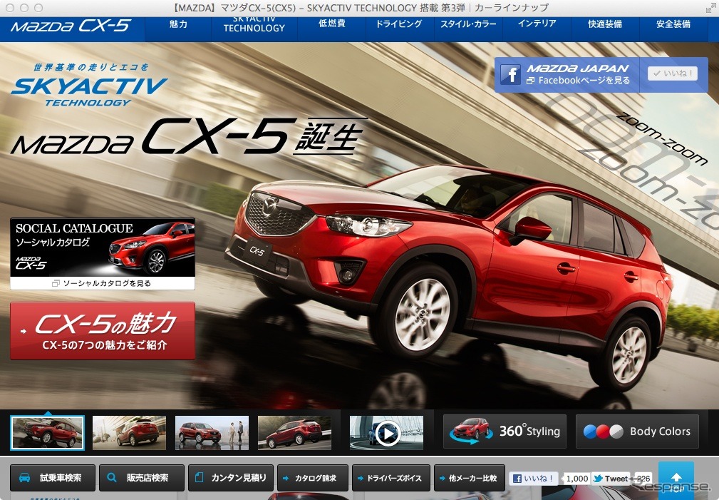Open SKYACTIV TECHNOLOGY nav item
The image size is (719, 500).
[254, 24]
